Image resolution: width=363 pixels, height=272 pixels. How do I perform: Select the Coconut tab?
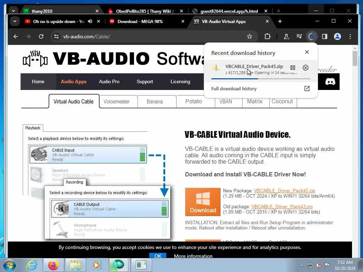282,102
